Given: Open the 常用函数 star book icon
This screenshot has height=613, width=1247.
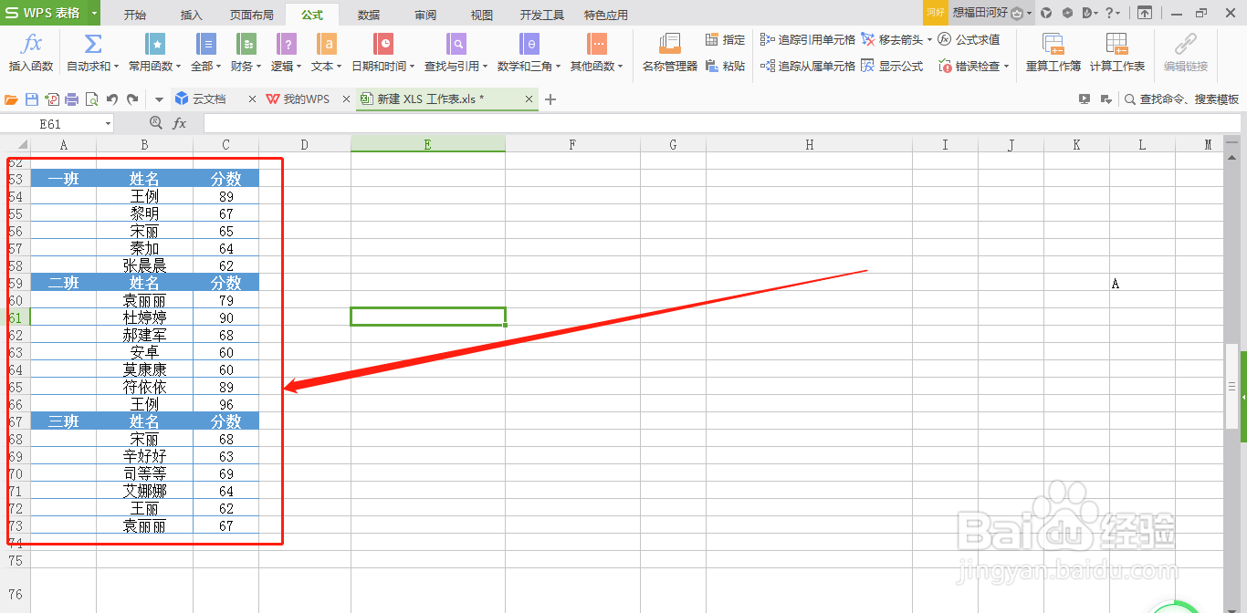Looking at the screenshot, I should click(155, 44).
